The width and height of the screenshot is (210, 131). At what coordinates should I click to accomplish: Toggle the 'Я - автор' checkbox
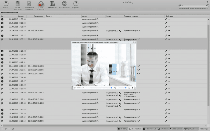pos(119,129)
